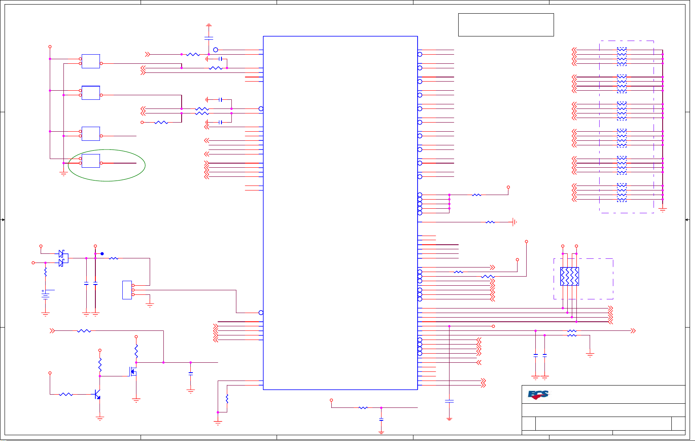This screenshot has height=441, width=695.
Task: Select the small blue box inside the green ellipse
Action: coord(91,161)
